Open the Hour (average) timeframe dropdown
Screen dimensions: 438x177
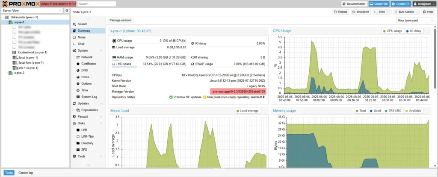(415, 20)
